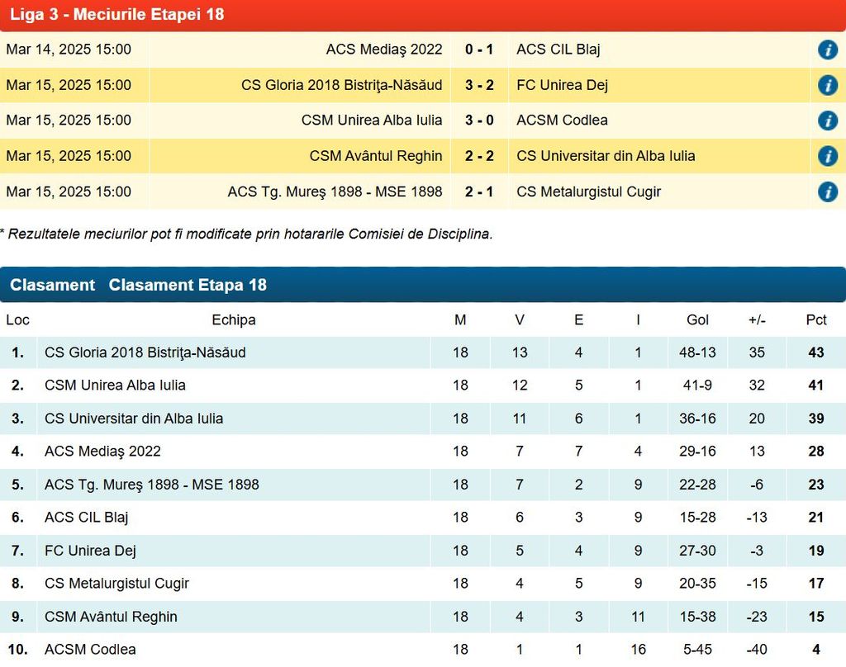The width and height of the screenshot is (846, 667).
Task: Select CS Universitar din Alba Iulia in standings
Action: coord(134,419)
